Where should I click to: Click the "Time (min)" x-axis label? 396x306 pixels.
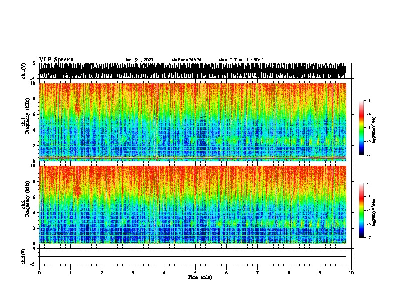[200, 277]
